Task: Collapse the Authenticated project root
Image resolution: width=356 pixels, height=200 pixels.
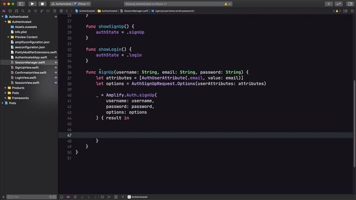Action: click(x=2, y=17)
